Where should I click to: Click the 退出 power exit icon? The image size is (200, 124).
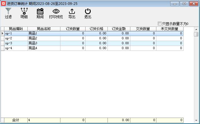click(x=88, y=11)
